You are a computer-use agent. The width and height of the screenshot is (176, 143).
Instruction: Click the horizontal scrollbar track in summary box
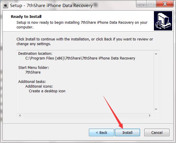[x=85, y=115]
